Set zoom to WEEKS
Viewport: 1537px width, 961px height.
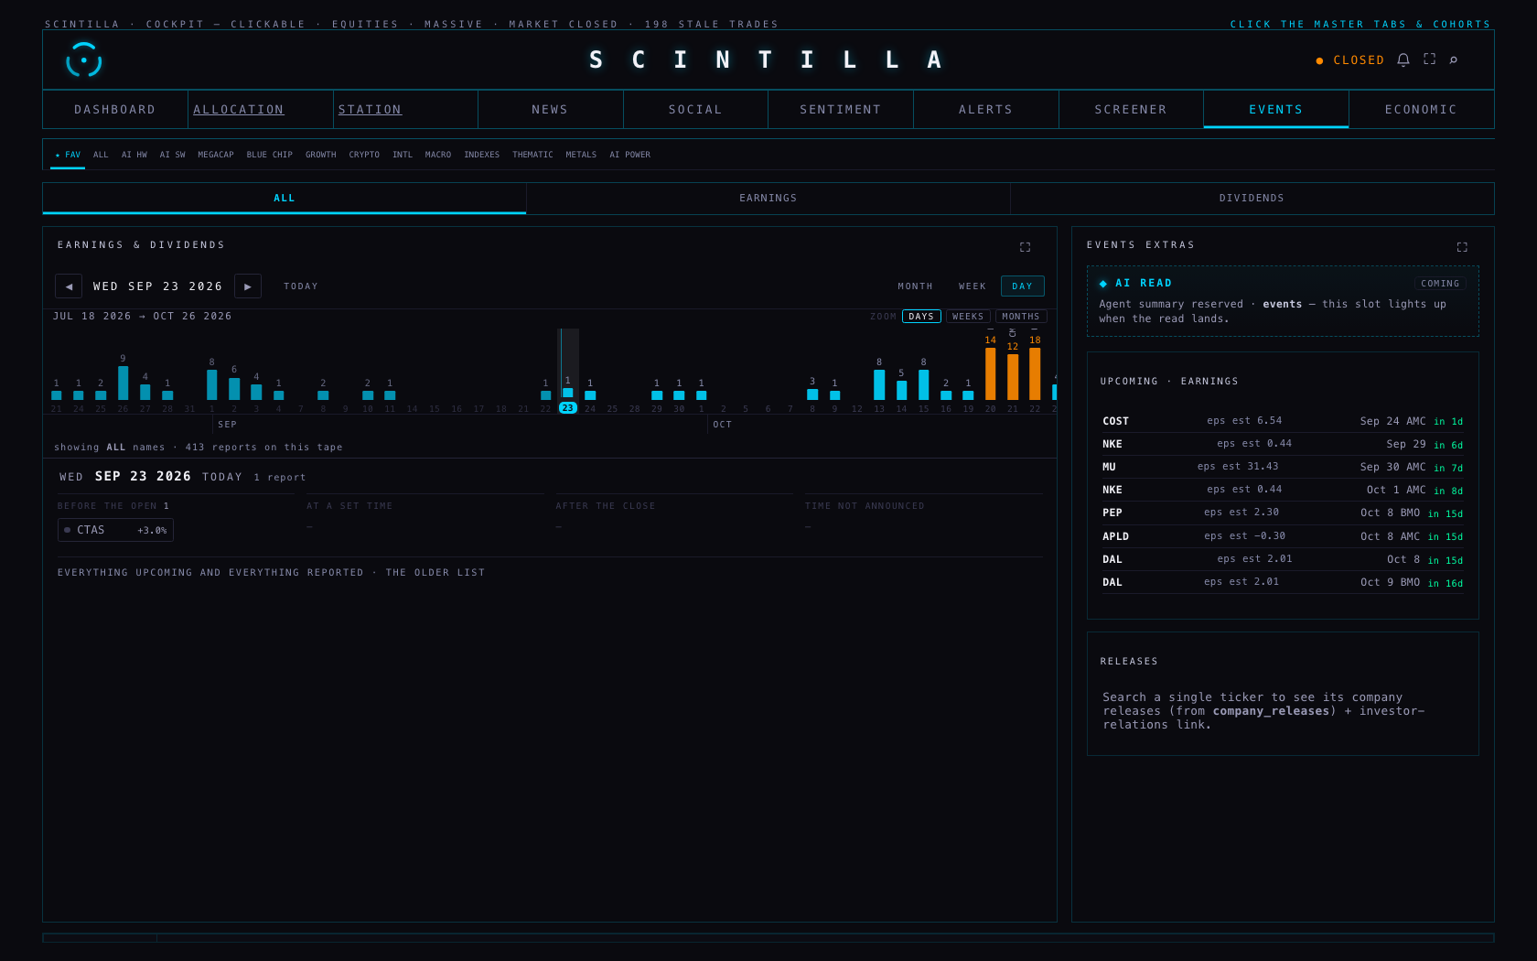pyautogui.click(x=968, y=317)
